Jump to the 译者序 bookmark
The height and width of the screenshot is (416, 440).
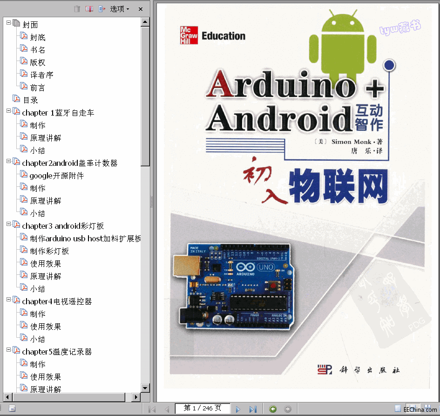point(41,75)
